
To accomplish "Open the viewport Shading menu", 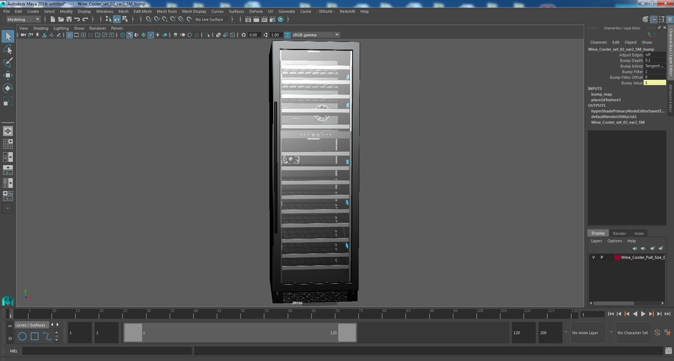I will pos(41,28).
